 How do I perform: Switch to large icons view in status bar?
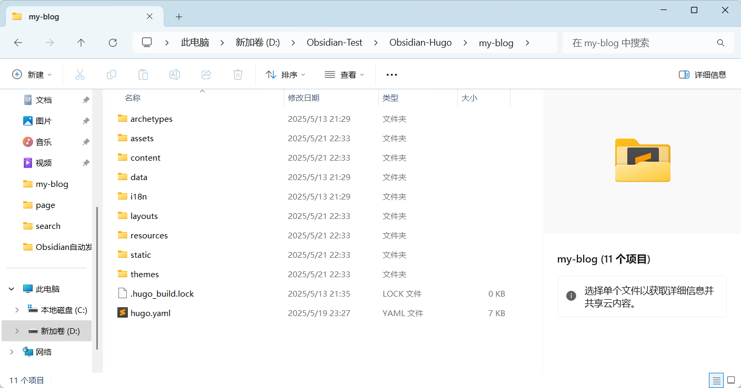[730, 380]
